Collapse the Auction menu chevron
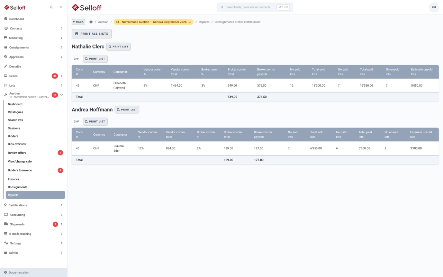This screenshot has width=443, height=277. [x=62, y=95]
